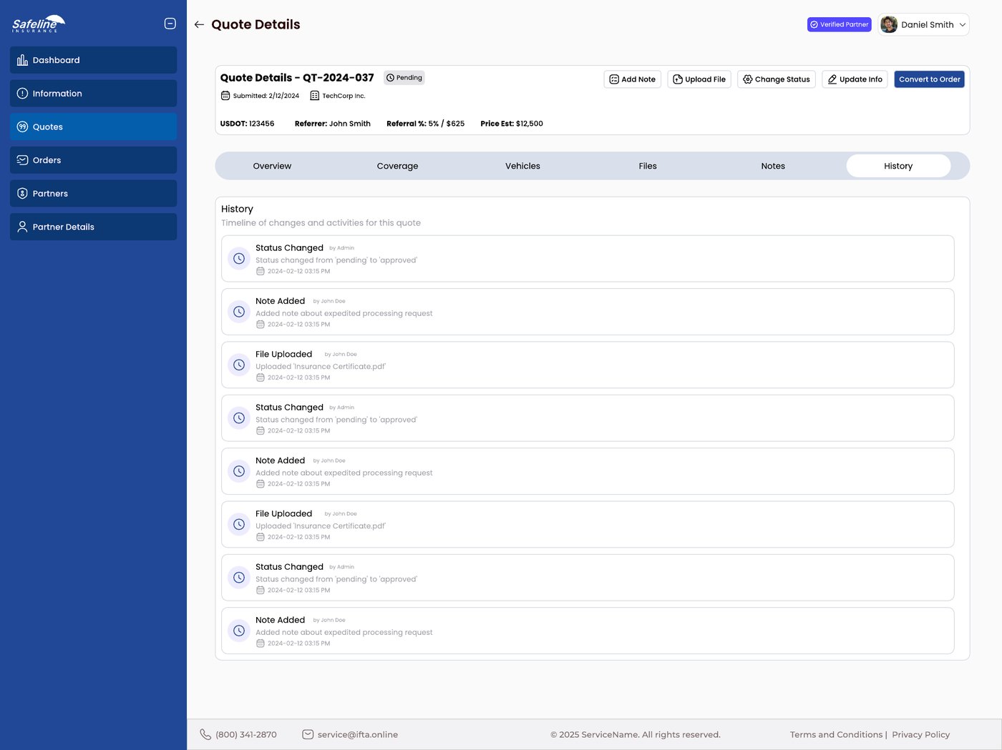Open Dashboard in the sidebar
Screen dimensions: 1002x750
click(93, 60)
